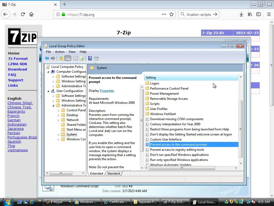
Task: Open browser downloads arrow icon
Action: click(241, 14)
